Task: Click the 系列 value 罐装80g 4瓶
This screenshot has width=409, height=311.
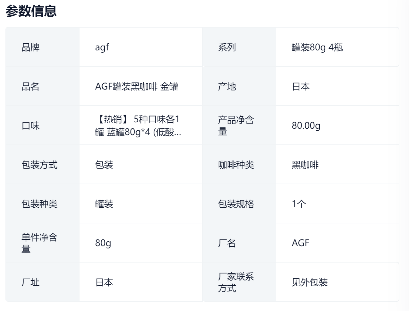Action: [x=317, y=48]
